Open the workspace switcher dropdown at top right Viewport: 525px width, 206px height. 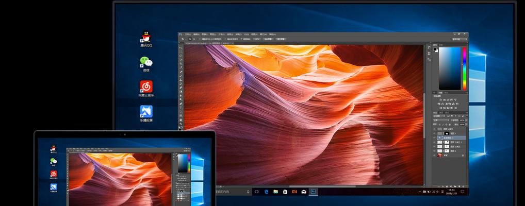(460, 39)
